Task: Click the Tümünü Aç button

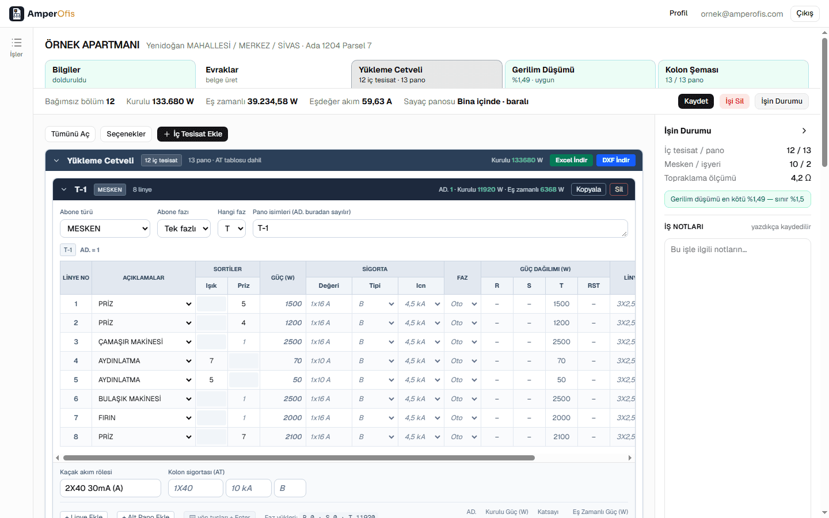Action: pos(70,134)
